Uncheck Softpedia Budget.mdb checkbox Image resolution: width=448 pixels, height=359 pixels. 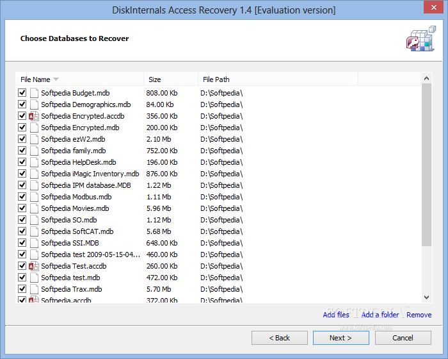22,93
